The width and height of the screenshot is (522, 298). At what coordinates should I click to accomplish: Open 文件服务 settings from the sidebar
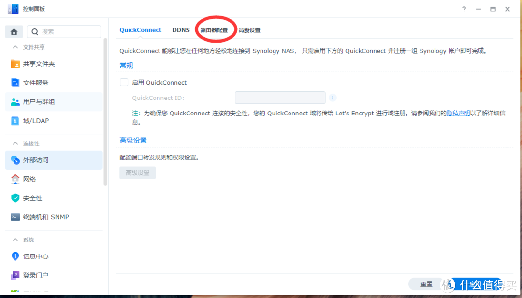pyautogui.click(x=15, y=83)
